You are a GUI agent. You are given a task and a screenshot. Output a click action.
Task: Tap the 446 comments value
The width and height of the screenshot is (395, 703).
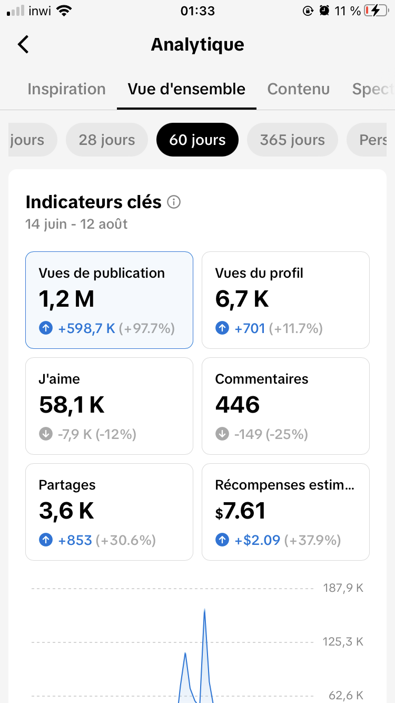click(238, 405)
